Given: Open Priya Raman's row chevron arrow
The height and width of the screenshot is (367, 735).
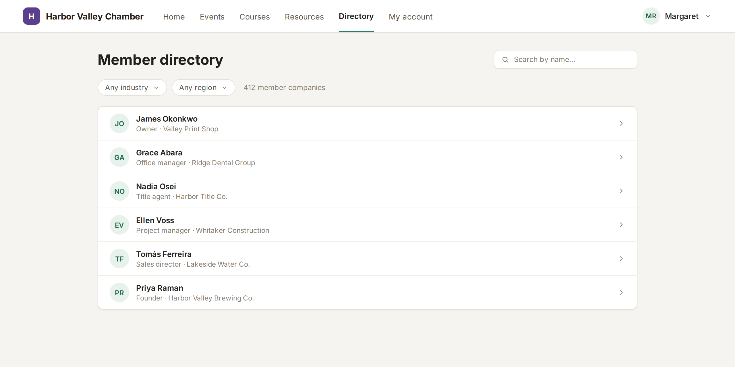Looking at the screenshot, I should tap(621, 292).
